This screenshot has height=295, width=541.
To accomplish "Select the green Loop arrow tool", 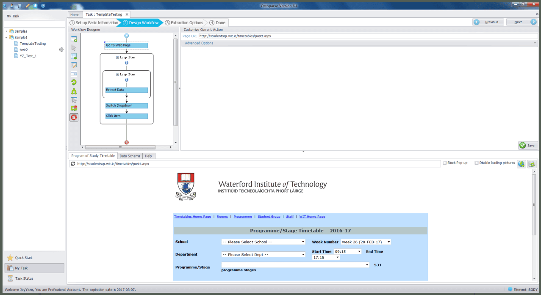I will pos(74,83).
